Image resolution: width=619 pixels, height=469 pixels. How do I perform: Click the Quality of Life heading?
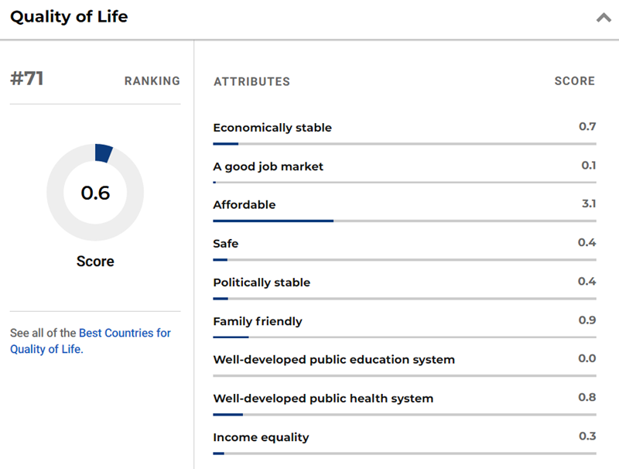(69, 17)
